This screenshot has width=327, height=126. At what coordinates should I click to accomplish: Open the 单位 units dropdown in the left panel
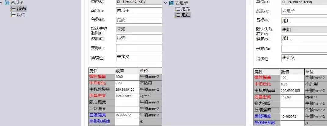[x=139, y=2]
